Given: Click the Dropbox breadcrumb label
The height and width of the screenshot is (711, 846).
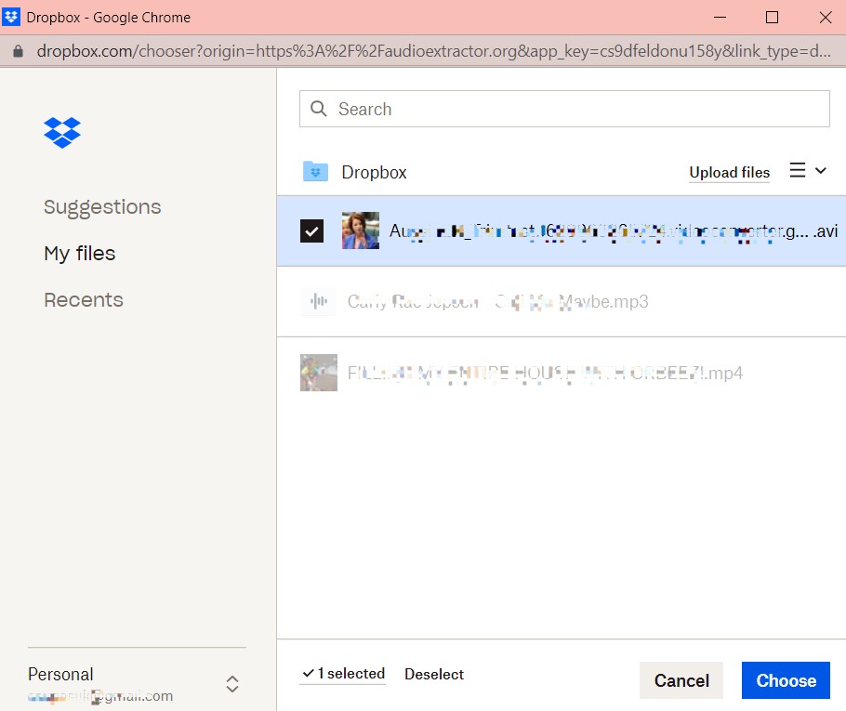Looking at the screenshot, I should click(x=374, y=172).
